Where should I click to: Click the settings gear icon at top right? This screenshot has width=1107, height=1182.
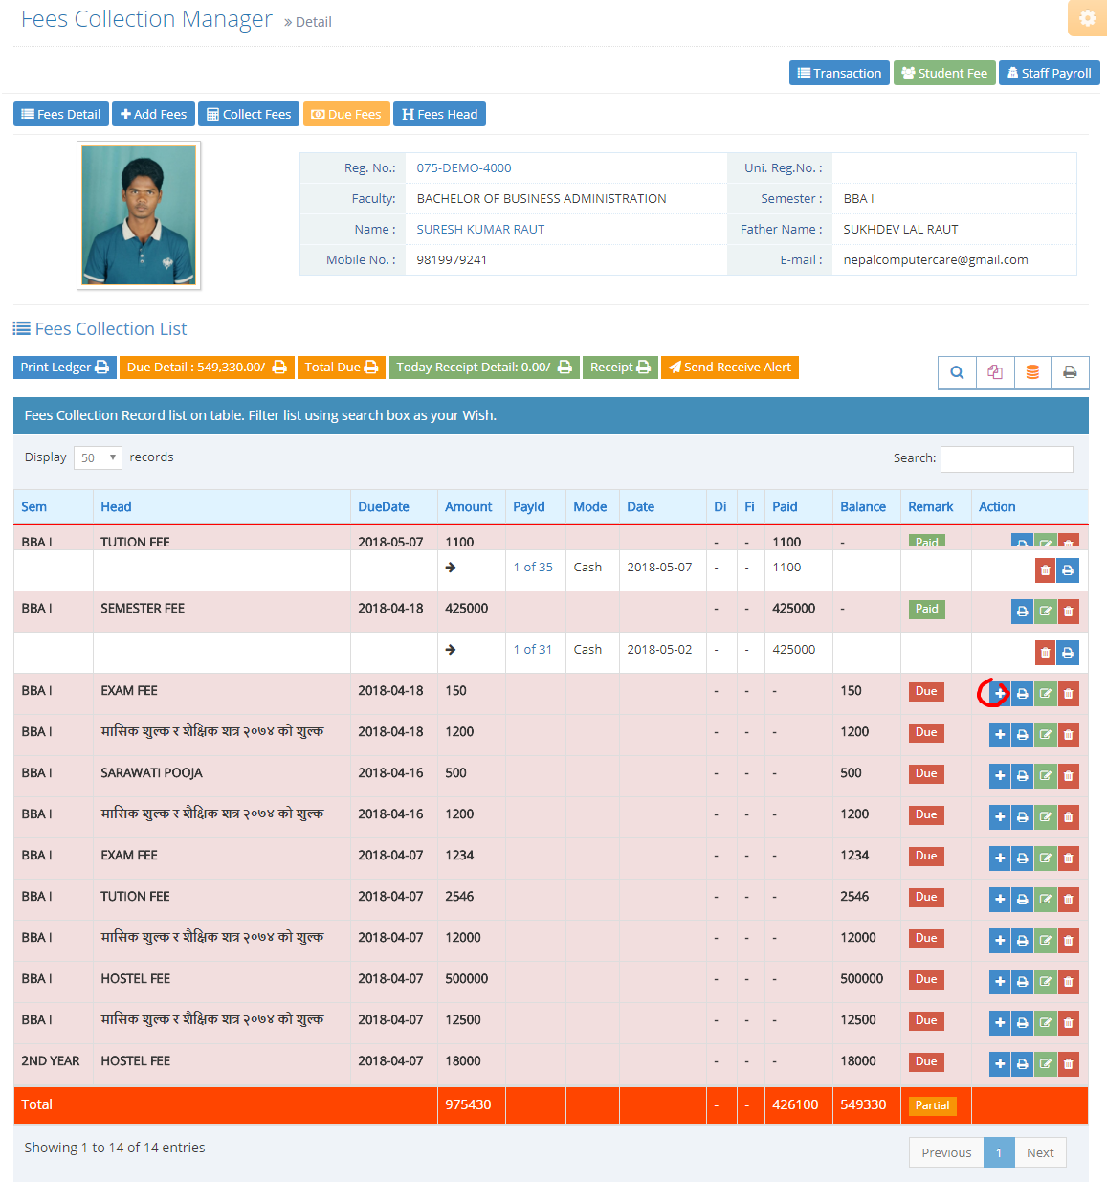pyautogui.click(x=1088, y=18)
